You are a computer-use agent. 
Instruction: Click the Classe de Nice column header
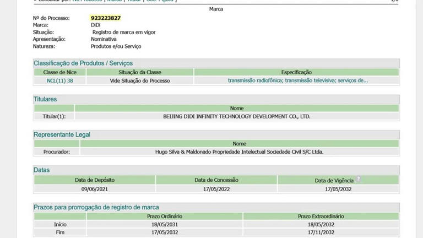point(60,72)
